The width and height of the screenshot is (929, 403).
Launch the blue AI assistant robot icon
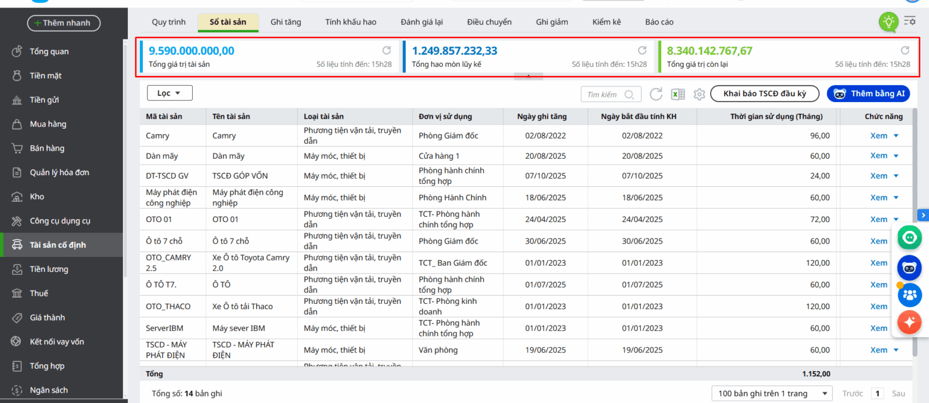tap(909, 268)
